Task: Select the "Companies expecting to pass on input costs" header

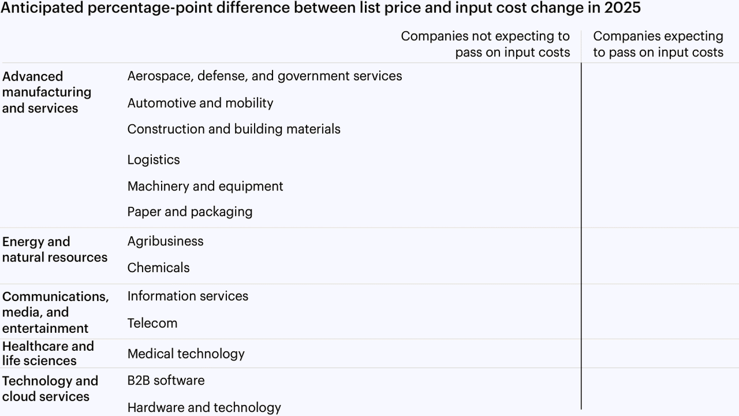Action: (x=658, y=44)
